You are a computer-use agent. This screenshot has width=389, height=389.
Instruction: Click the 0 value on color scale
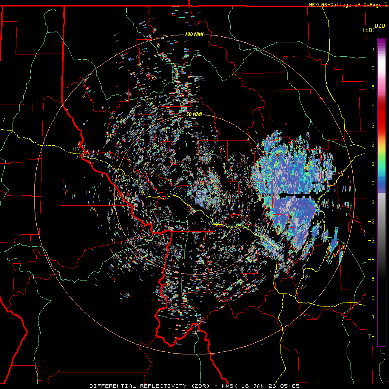[x=373, y=183]
